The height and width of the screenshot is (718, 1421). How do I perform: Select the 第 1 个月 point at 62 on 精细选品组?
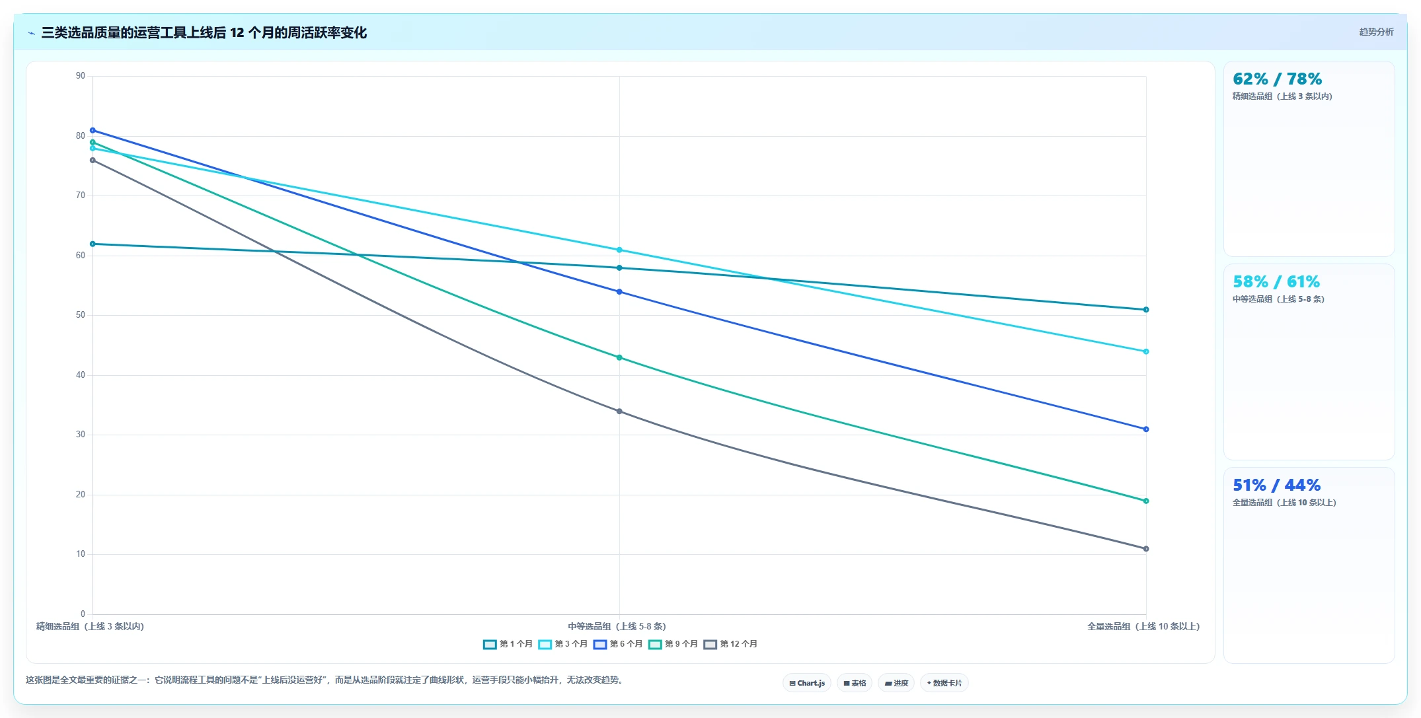tap(93, 244)
